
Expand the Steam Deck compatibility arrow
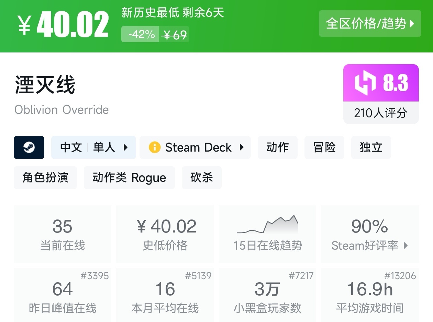[242, 147]
